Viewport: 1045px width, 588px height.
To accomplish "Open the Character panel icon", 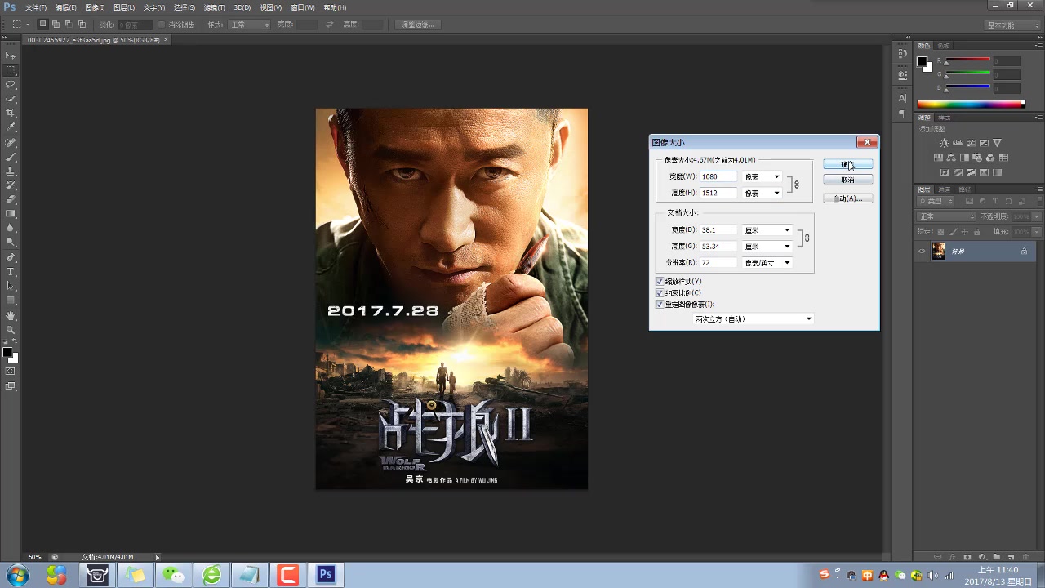I will pyautogui.click(x=902, y=97).
